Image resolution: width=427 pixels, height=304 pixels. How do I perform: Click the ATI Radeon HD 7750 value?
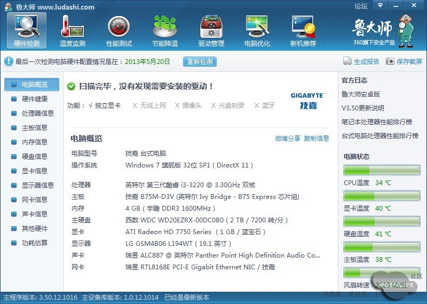pyautogui.click(x=195, y=232)
